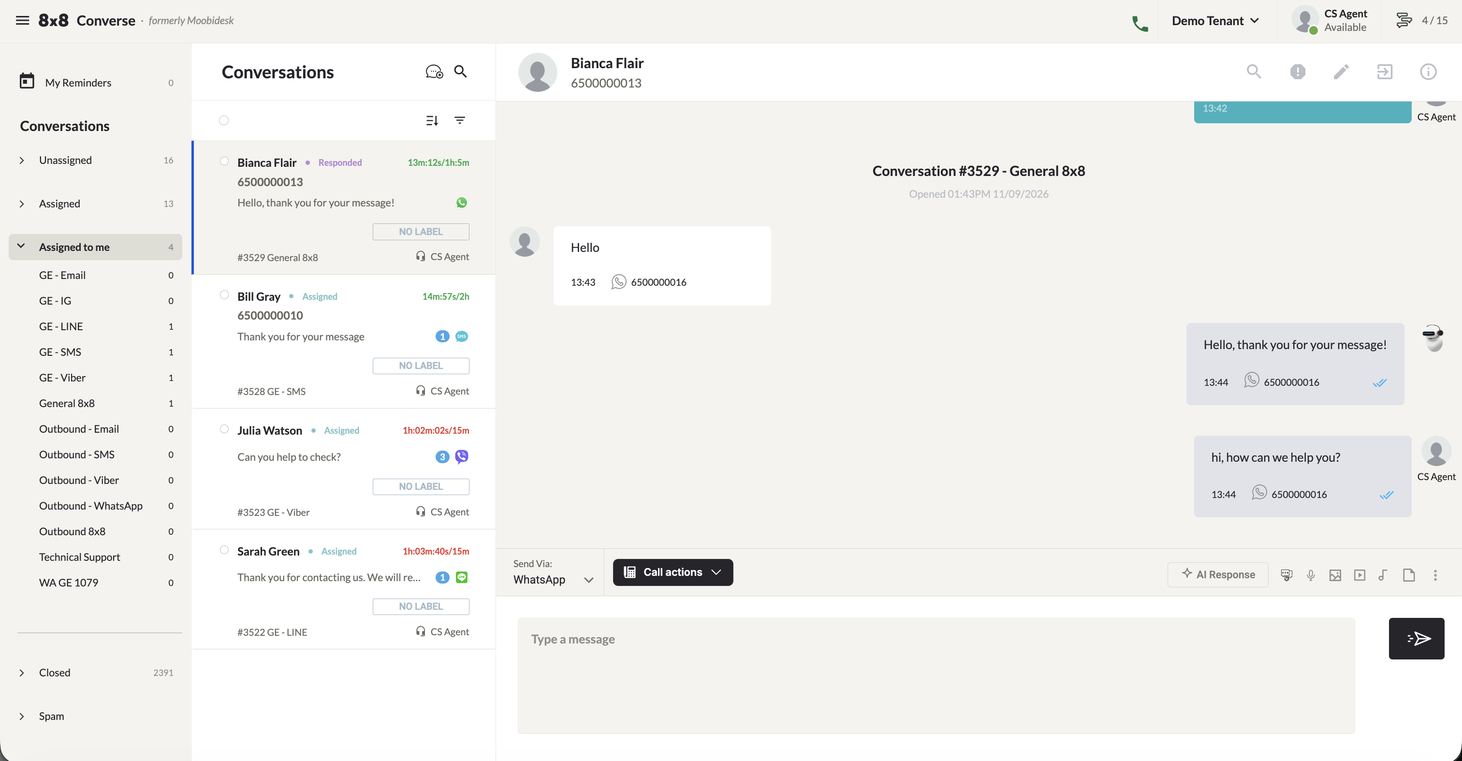Attach a document file to the message
1462x761 pixels.
pyautogui.click(x=1409, y=575)
